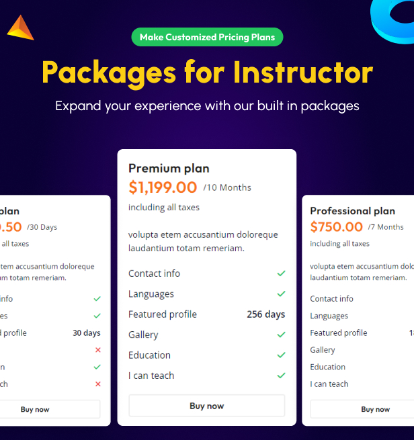Click Premium plan Education green checkmark
The image size is (414, 440).
click(x=281, y=355)
